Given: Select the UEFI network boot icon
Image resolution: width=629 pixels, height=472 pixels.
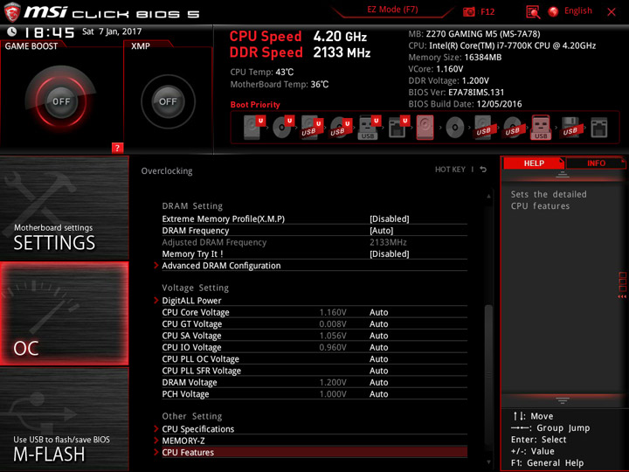Looking at the screenshot, I should coord(398,128).
